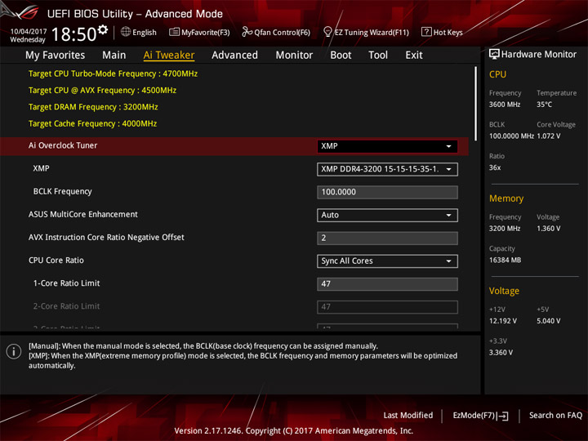Viewport: 588px width, 441px height.
Task: Click the globe language icon
Action: click(126, 32)
